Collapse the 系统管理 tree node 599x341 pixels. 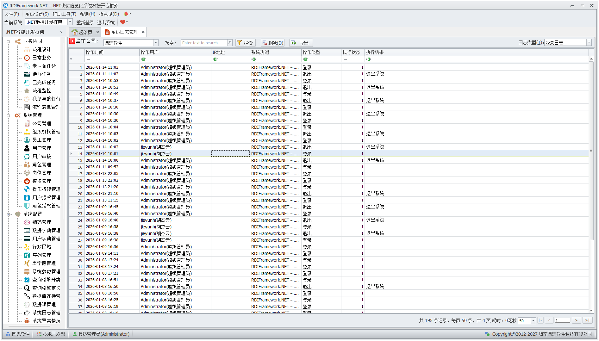[x=8, y=115]
